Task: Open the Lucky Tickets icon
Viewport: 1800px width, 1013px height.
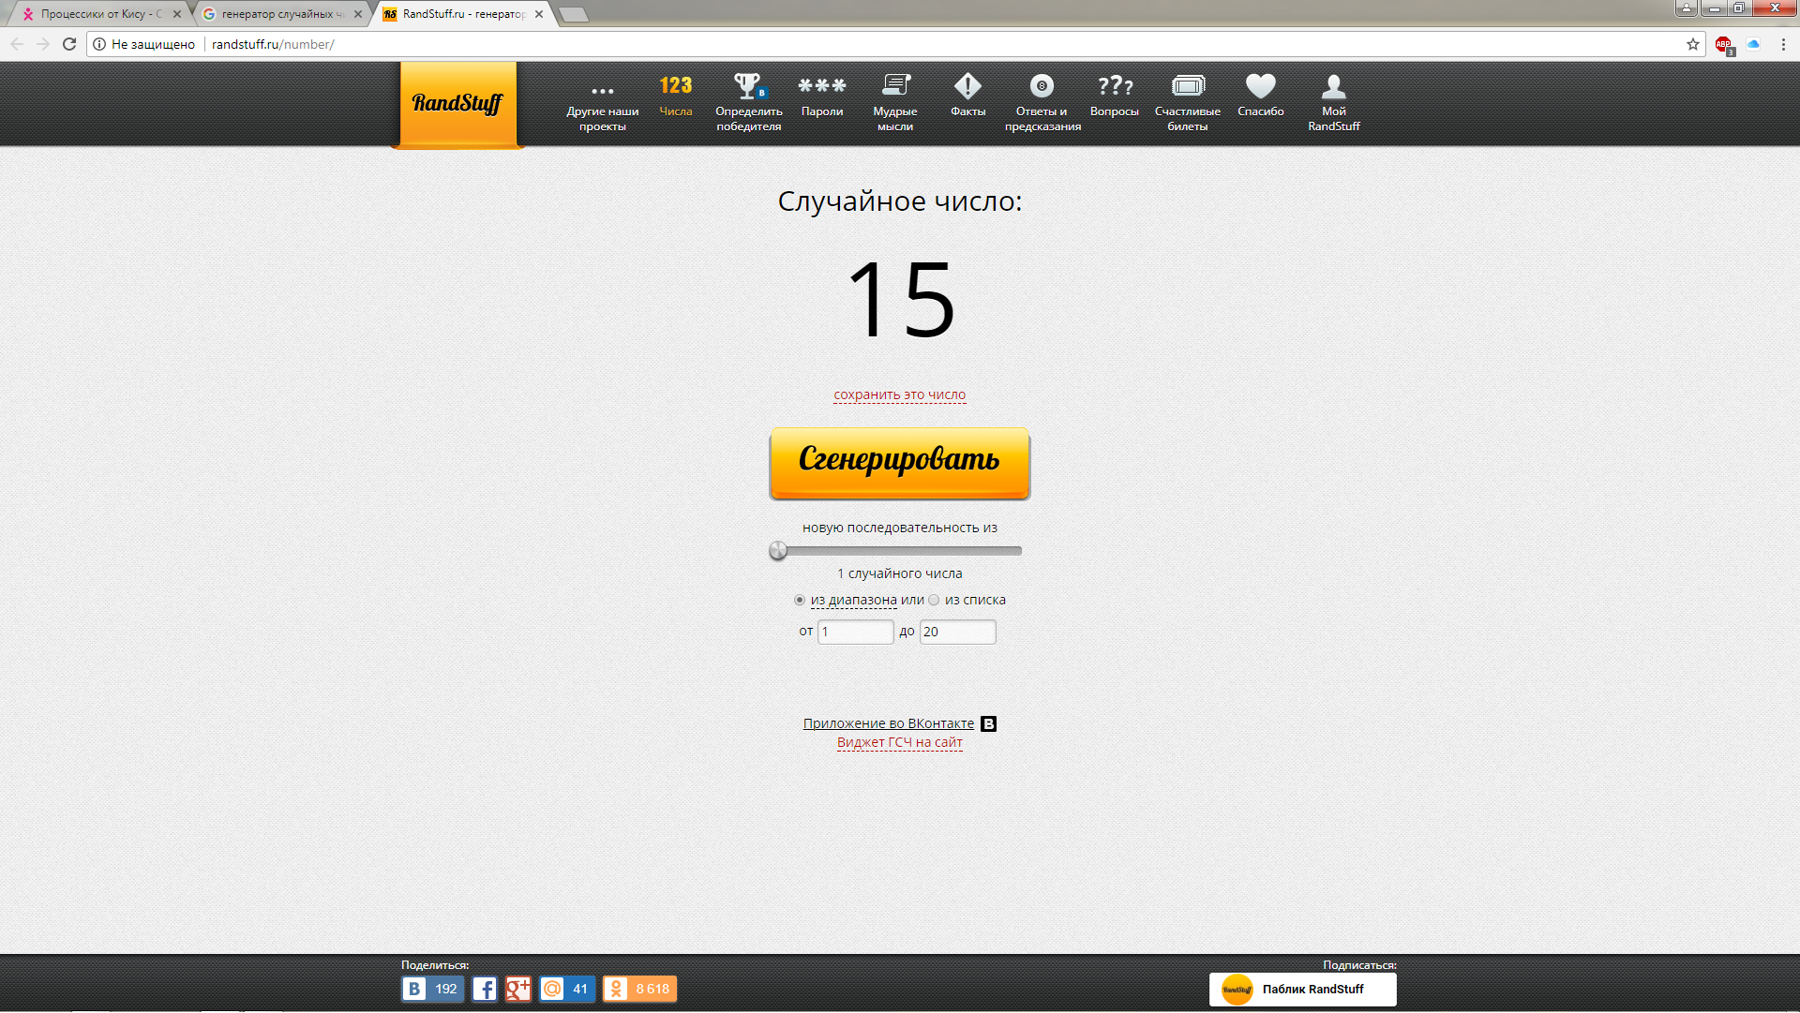Action: click(1187, 86)
